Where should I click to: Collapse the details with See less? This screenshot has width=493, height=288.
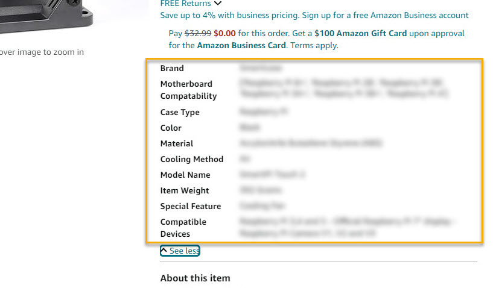(180, 251)
